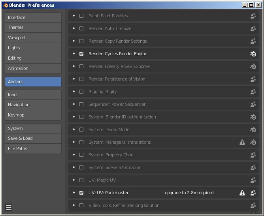Enable the Auto Tile Size add-on
The image size is (264, 216).
pos(81,28)
